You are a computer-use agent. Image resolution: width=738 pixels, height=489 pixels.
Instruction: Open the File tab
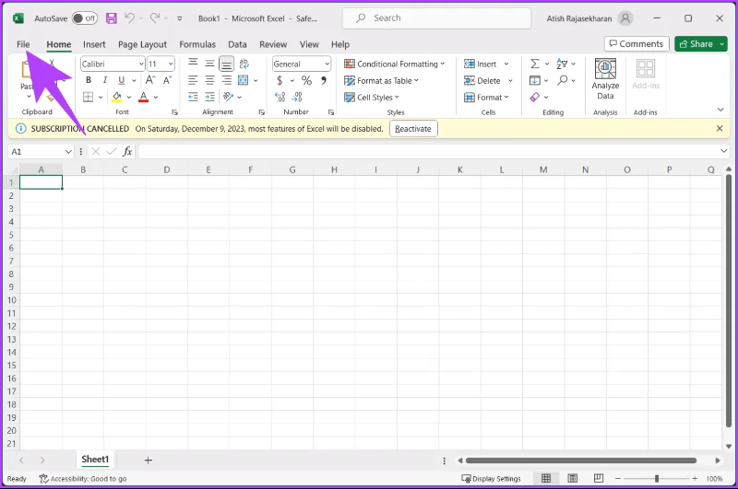pyautogui.click(x=23, y=44)
